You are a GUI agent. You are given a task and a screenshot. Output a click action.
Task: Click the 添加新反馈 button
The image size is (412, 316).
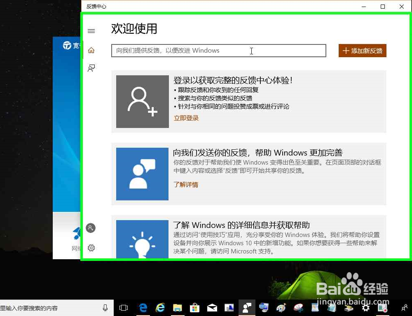tap(362, 50)
